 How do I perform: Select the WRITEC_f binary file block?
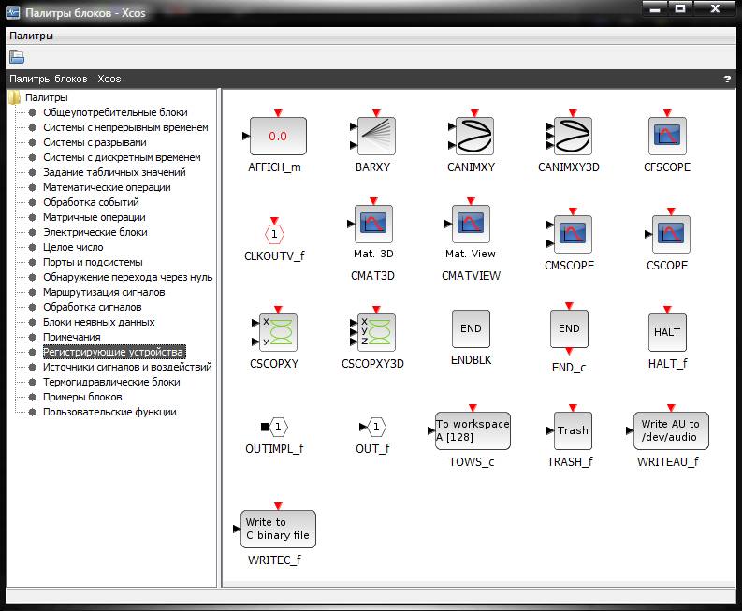click(x=278, y=529)
